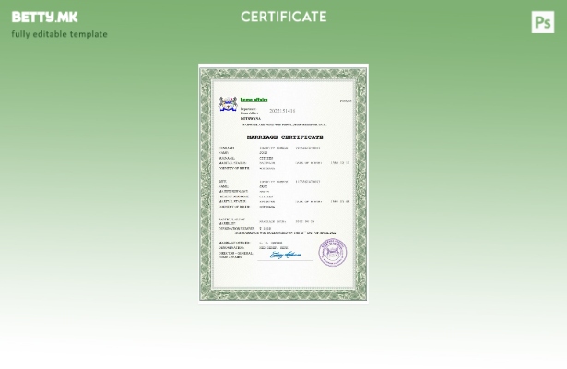
Task: Open the marriage certificate thumbnail
Action: (x=283, y=183)
